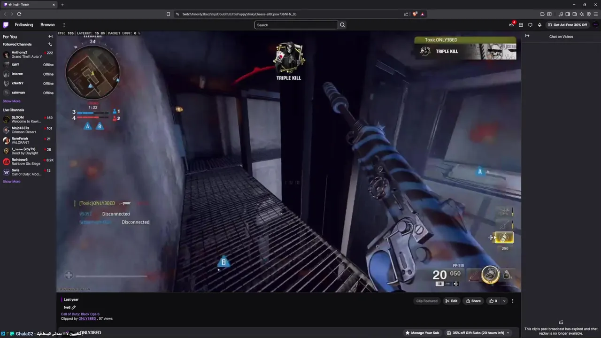Show more followed channels
Screen dimensions: 601x338
pos(12,101)
